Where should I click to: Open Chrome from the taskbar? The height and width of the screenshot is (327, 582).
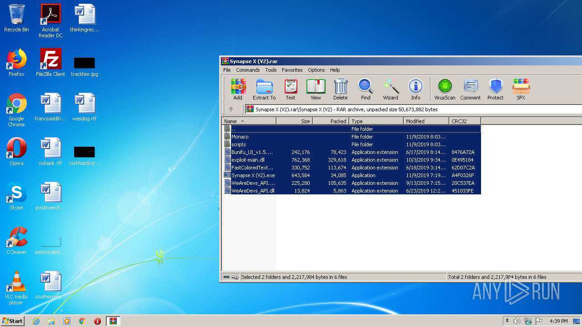pos(82,321)
